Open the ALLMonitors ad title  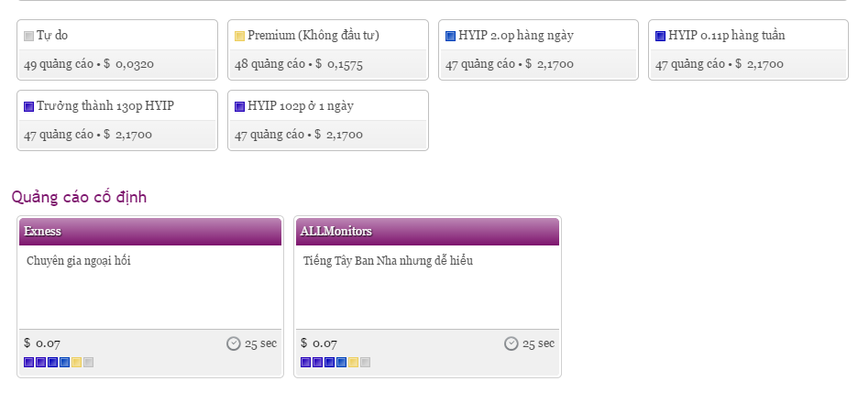click(335, 231)
